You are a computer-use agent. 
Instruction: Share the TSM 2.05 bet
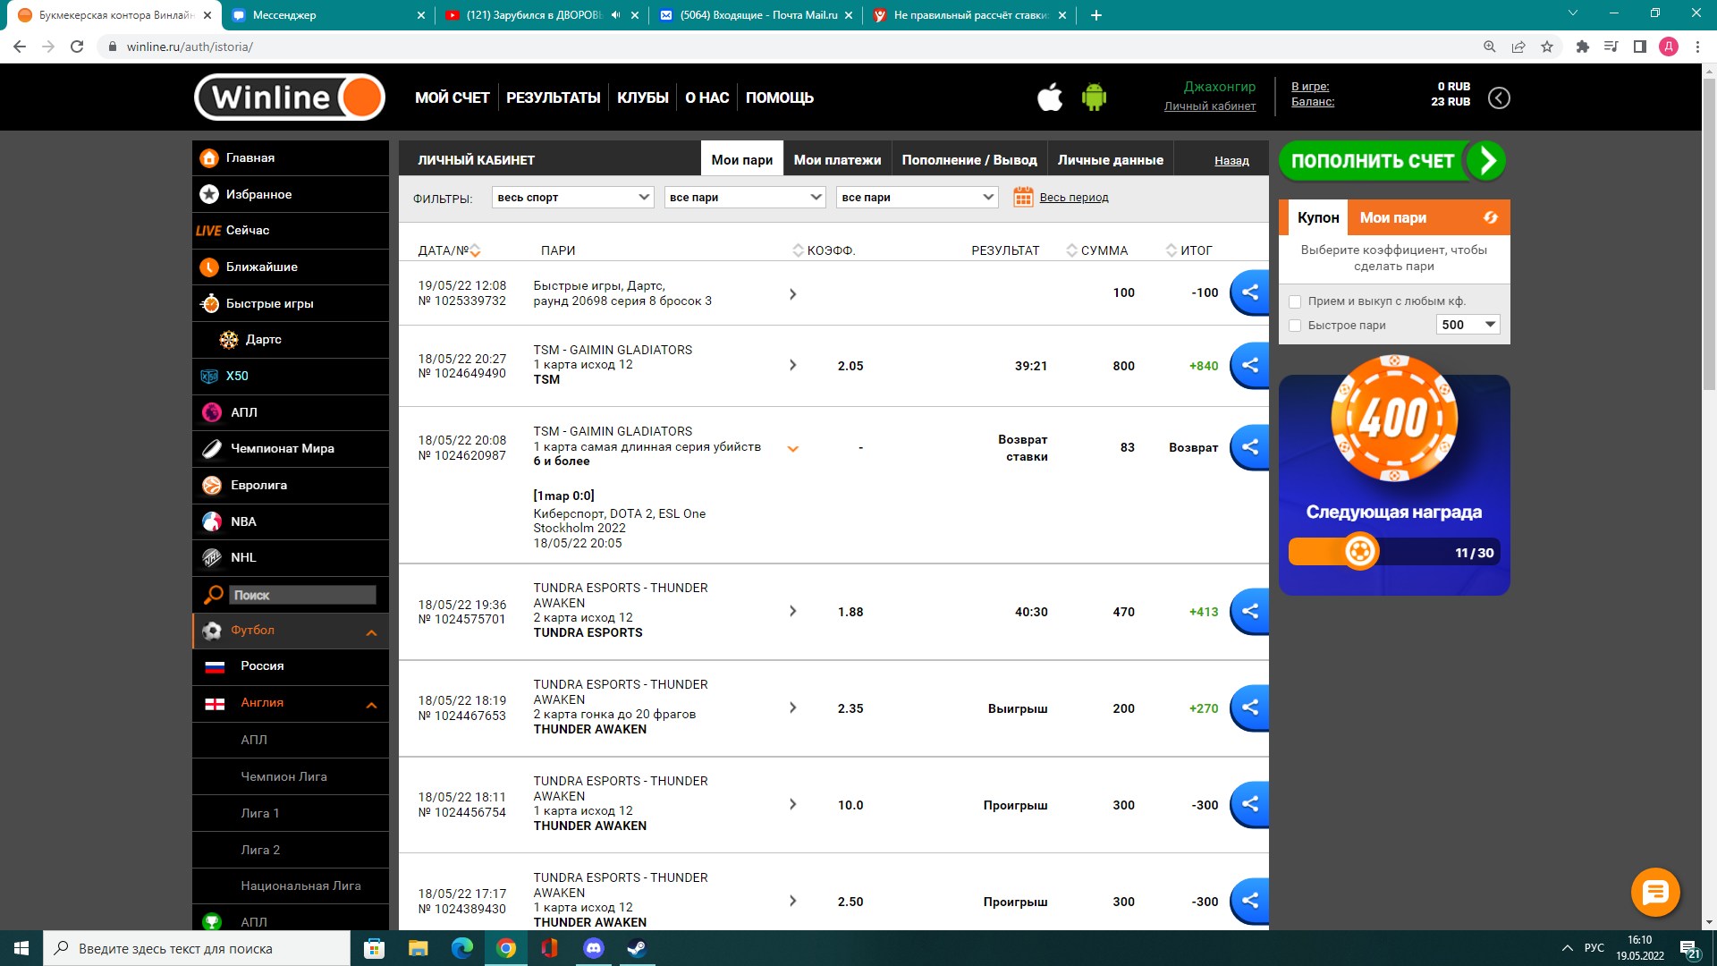[1250, 365]
